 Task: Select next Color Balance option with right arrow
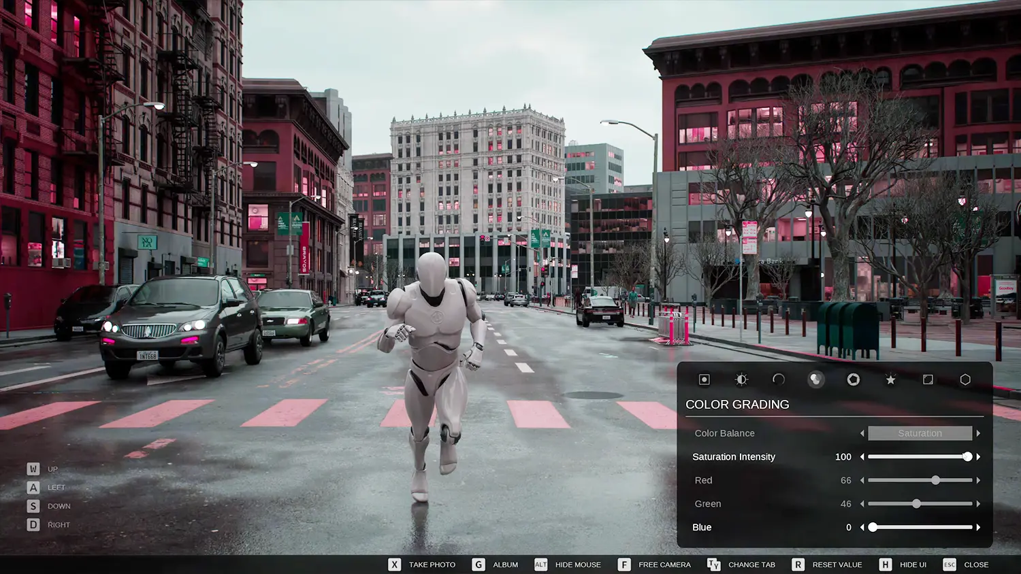978,433
